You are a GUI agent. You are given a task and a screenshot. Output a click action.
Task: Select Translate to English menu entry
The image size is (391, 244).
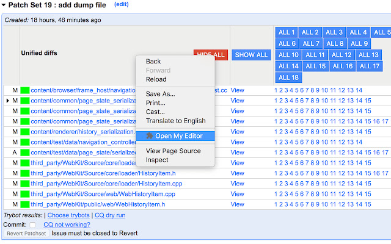coord(176,121)
